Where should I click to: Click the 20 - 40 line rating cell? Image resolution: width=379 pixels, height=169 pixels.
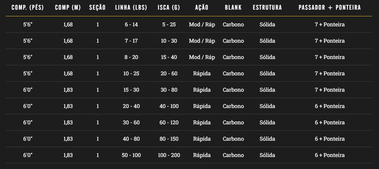[x=131, y=106]
